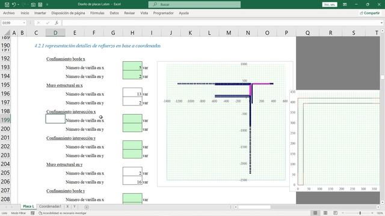Add a new sheet with plus icon
This screenshot has height=216, width=385.
click(87, 207)
